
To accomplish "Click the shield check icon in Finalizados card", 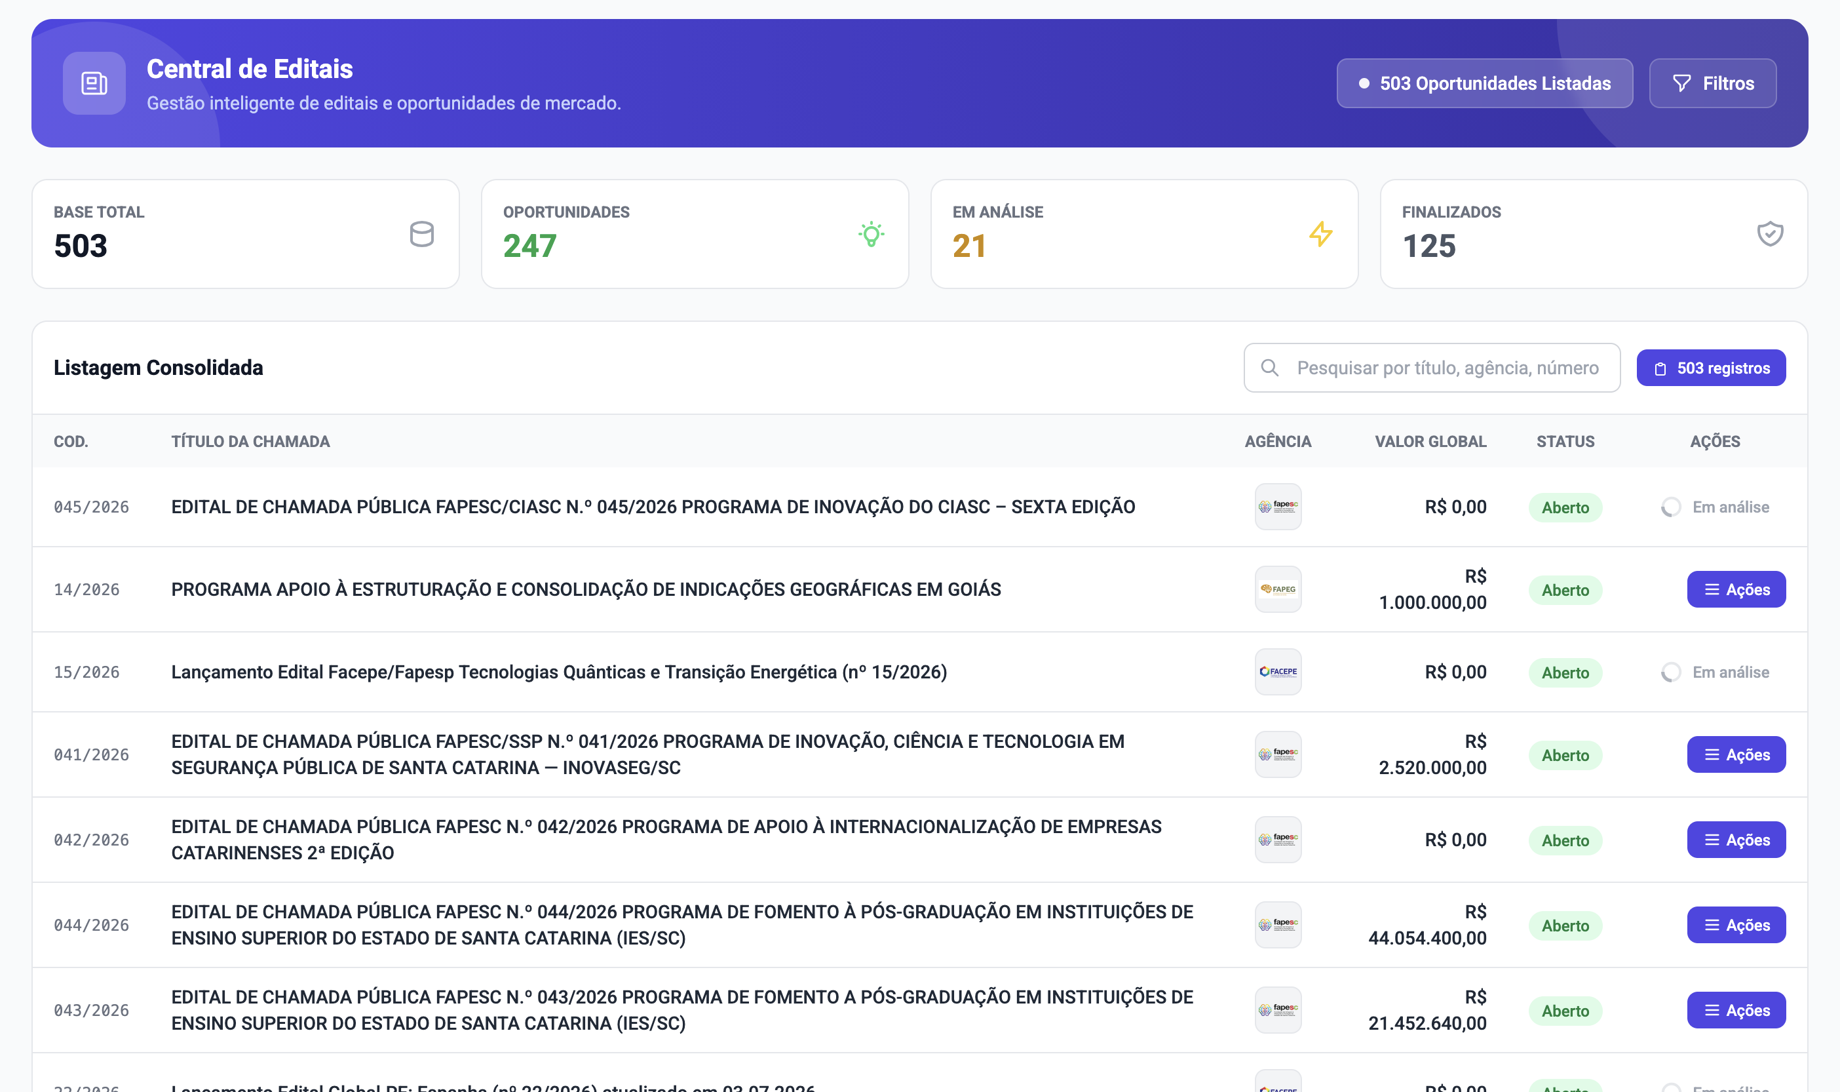I will [x=1770, y=234].
